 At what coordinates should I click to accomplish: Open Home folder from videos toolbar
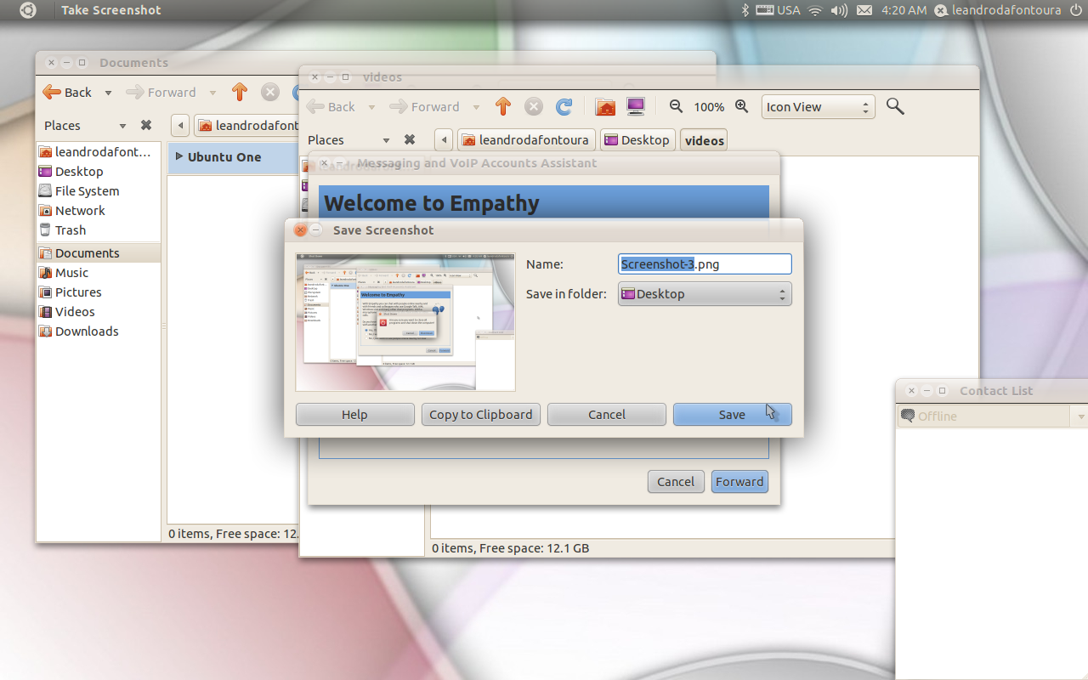[605, 106]
